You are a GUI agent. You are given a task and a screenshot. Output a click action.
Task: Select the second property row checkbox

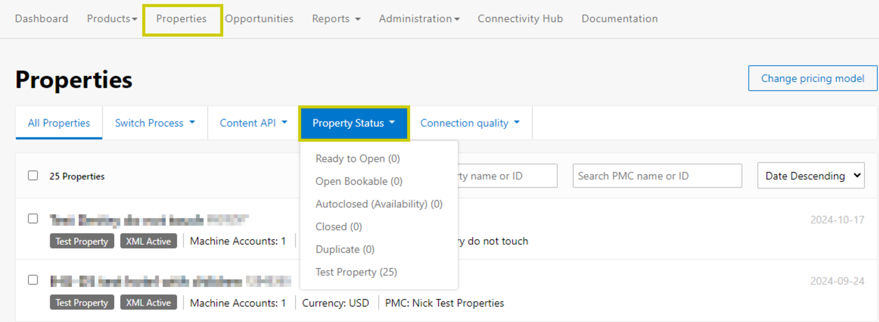point(33,280)
